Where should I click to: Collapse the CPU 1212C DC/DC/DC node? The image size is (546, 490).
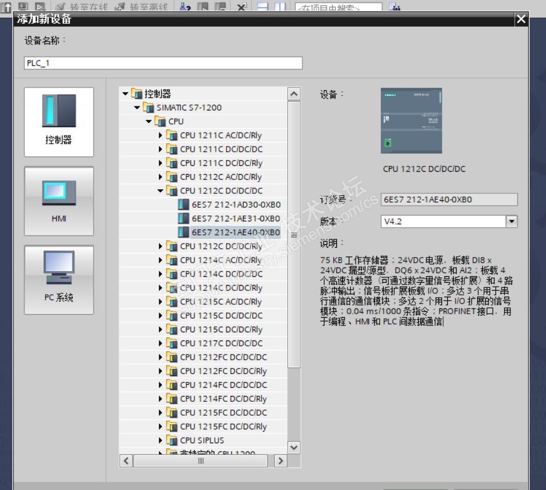pos(160,191)
